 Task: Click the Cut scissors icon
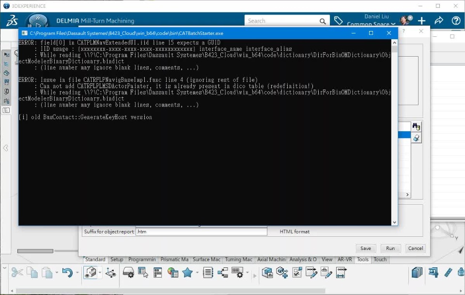click(17, 272)
